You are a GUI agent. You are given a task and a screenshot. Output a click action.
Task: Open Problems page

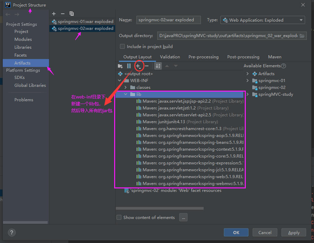click(24, 100)
